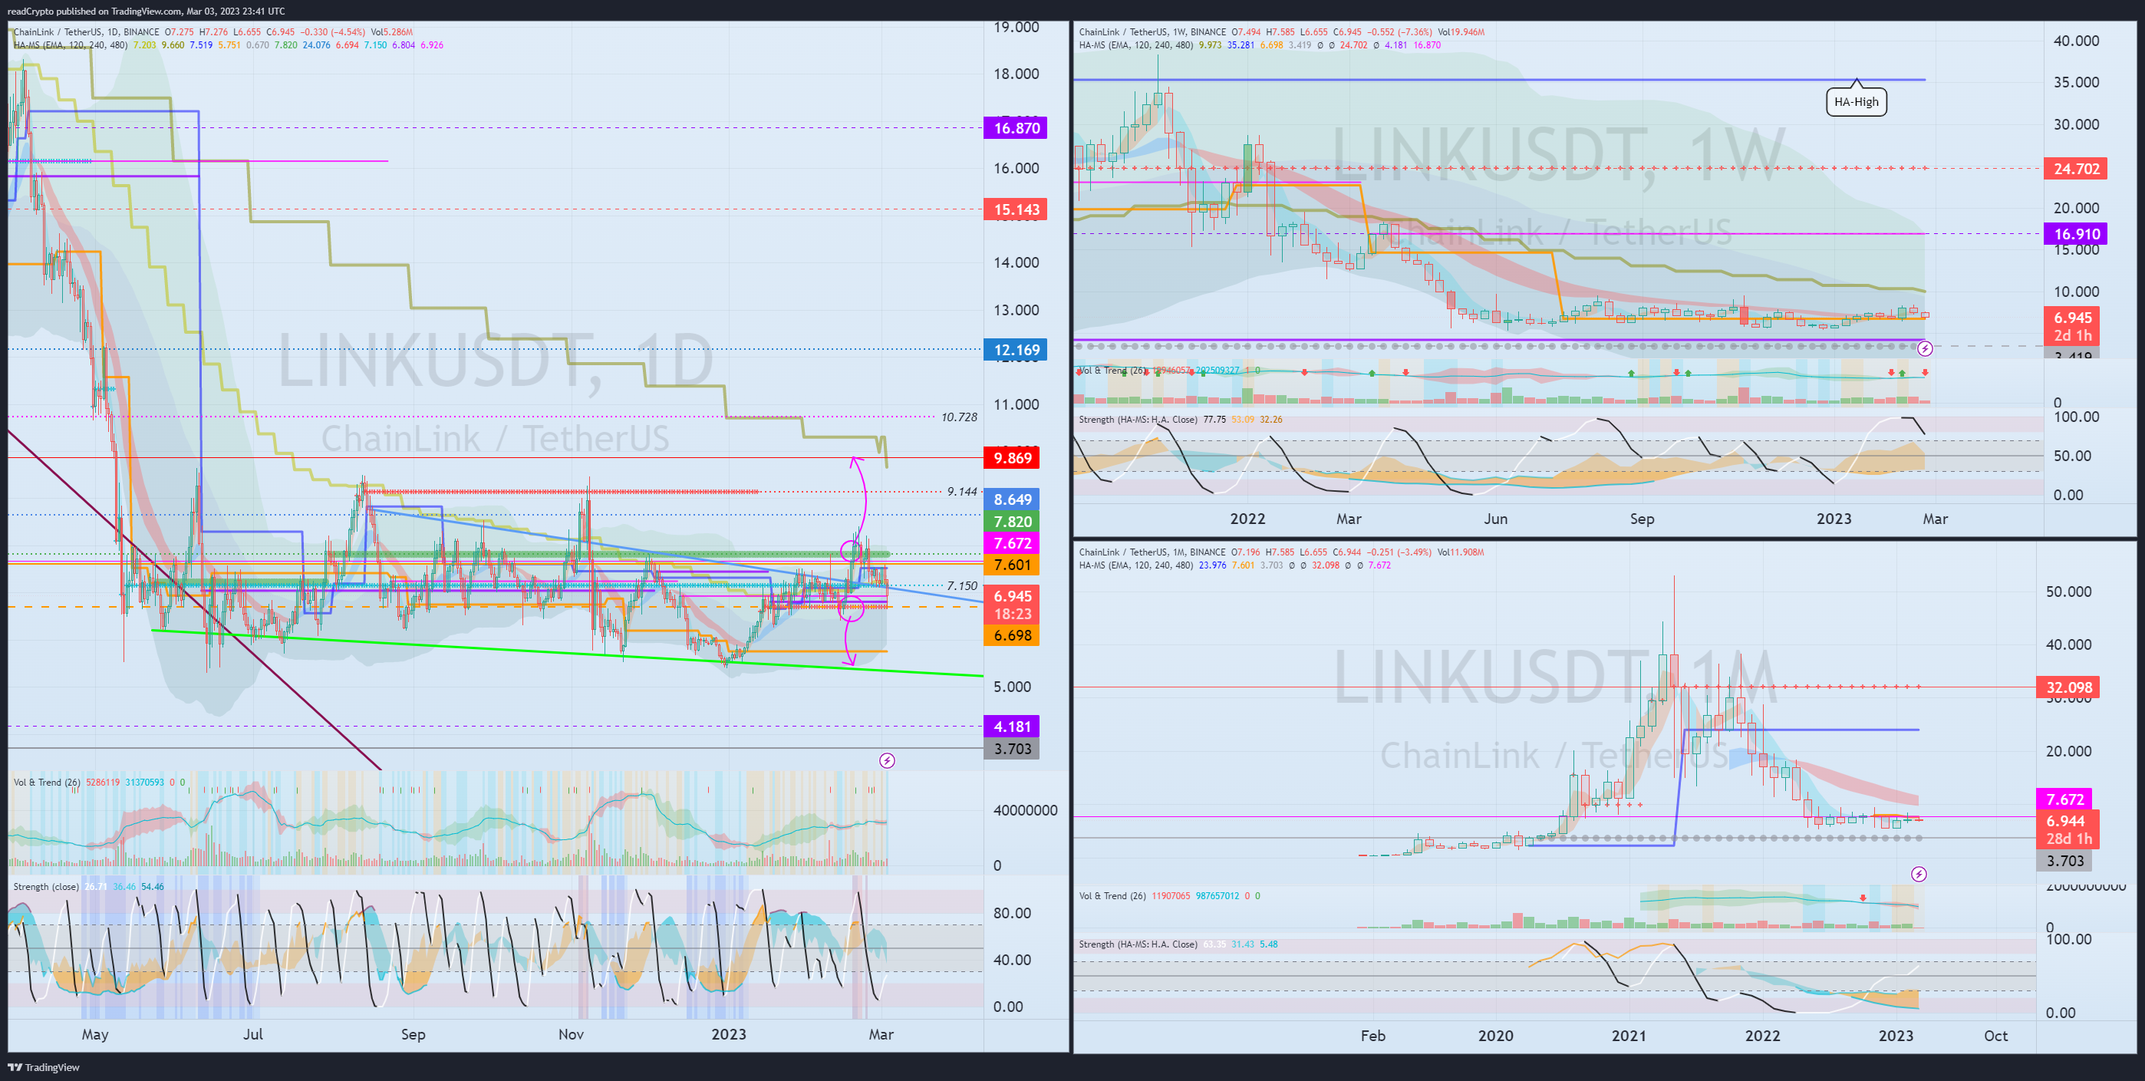Image resolution: width=2145 pixels, height=1081 pixels.
Task: Click the 6.945 2d 1h label on weekly chart
Action: pos(2071,327)
